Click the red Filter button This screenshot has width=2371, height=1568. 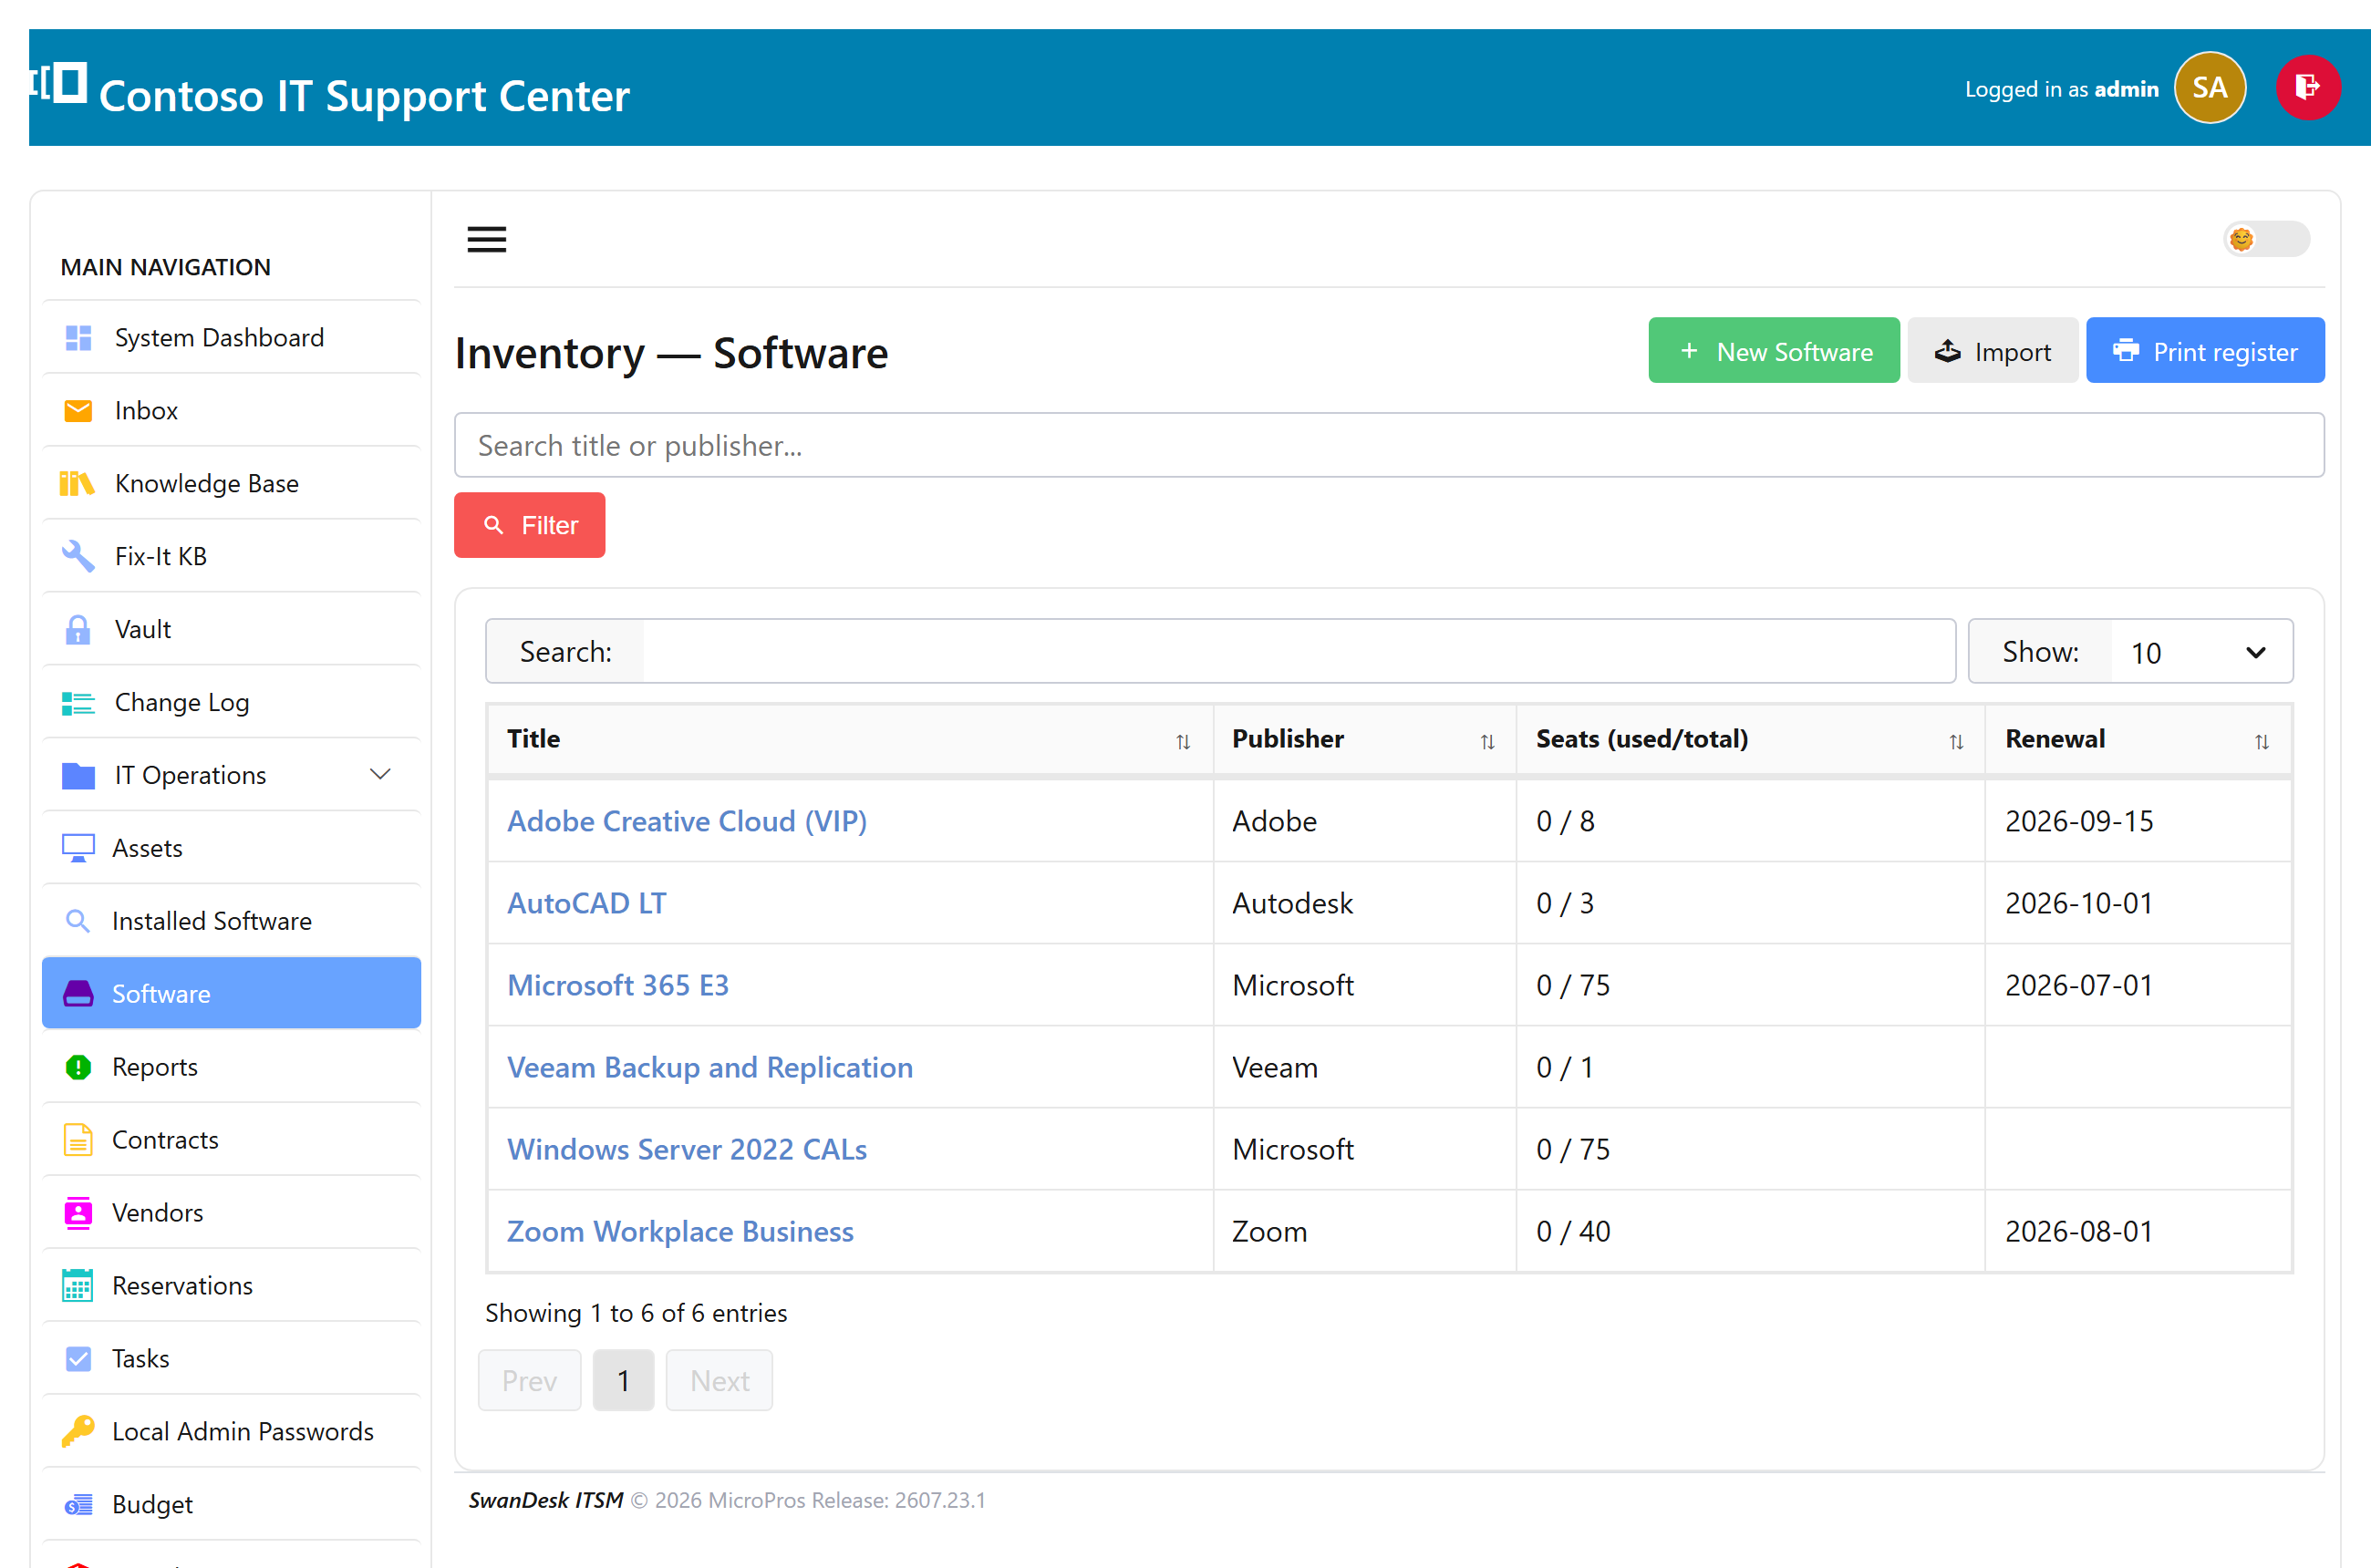(x=529, y=525)
